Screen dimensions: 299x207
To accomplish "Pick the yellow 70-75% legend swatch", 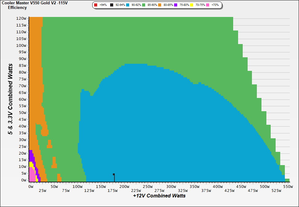I will point(192,5).
